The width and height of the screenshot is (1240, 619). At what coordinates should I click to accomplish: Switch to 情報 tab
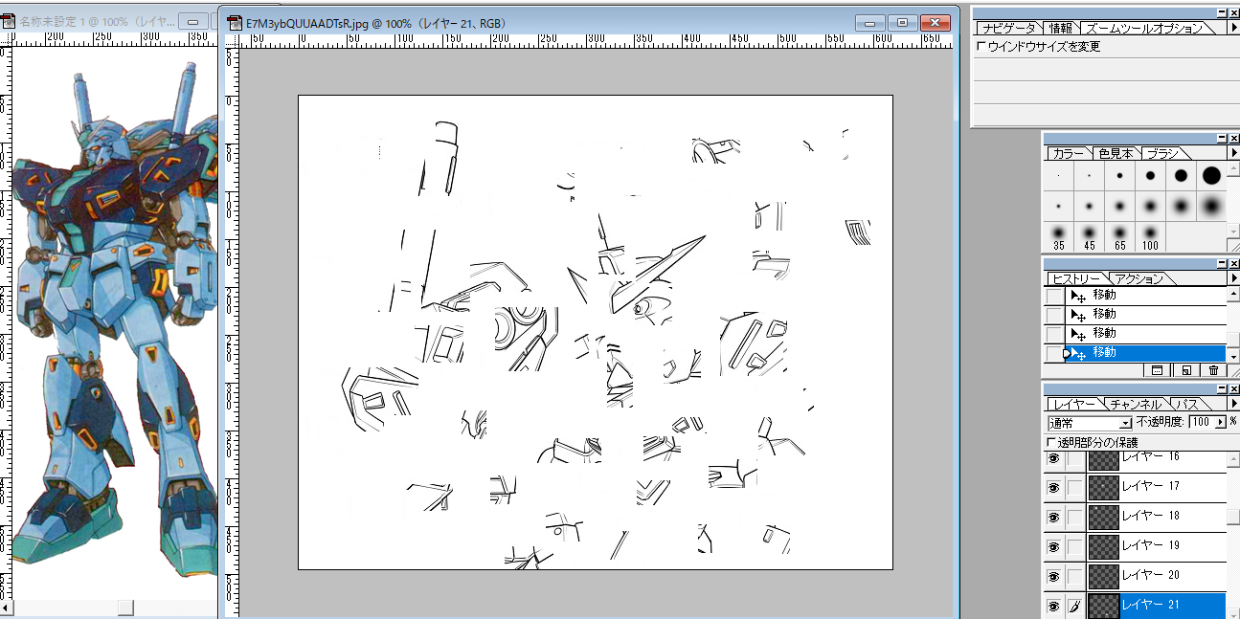(1061, 29)
